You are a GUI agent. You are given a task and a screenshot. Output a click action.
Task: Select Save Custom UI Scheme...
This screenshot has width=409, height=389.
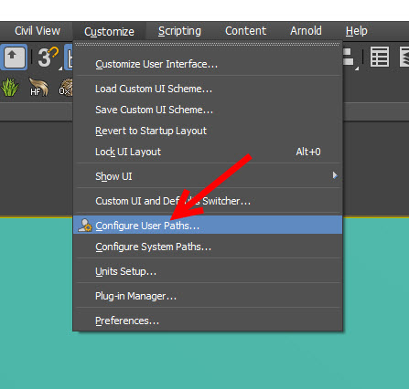(x=208, y=110)
